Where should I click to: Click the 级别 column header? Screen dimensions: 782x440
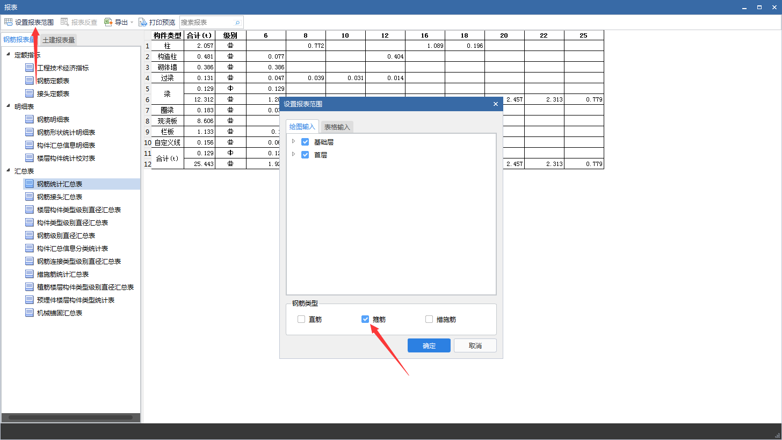coord(230,35)
